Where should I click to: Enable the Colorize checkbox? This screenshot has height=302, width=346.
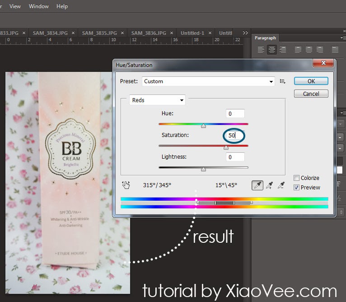[297, 178]
